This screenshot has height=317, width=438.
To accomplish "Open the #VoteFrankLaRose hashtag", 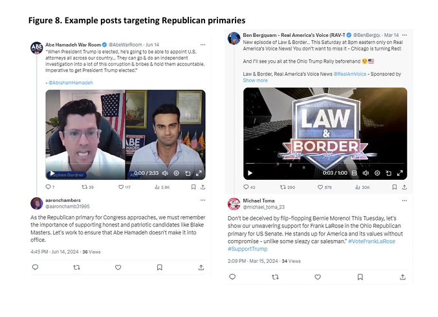I will pyautogui.click(x=371, y=241).
